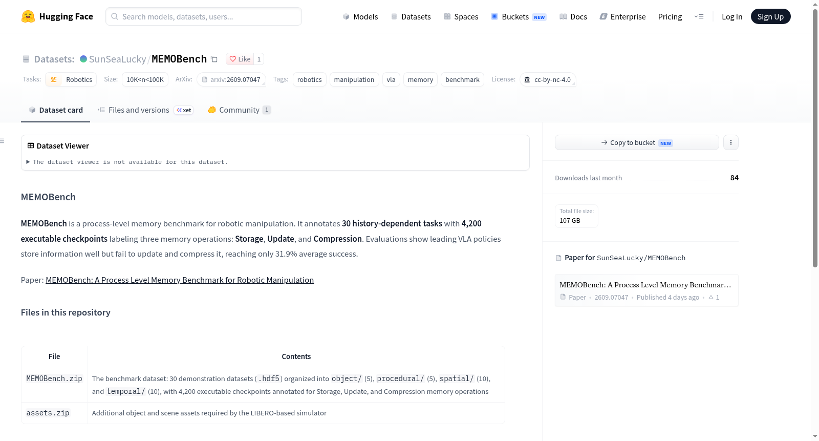819x441 pixels.
Task: Open the Models page
Action: [x=360, y=16]
